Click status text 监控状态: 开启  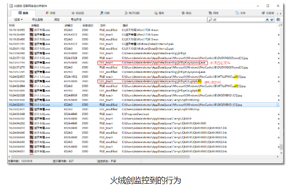tap(107, 161)
